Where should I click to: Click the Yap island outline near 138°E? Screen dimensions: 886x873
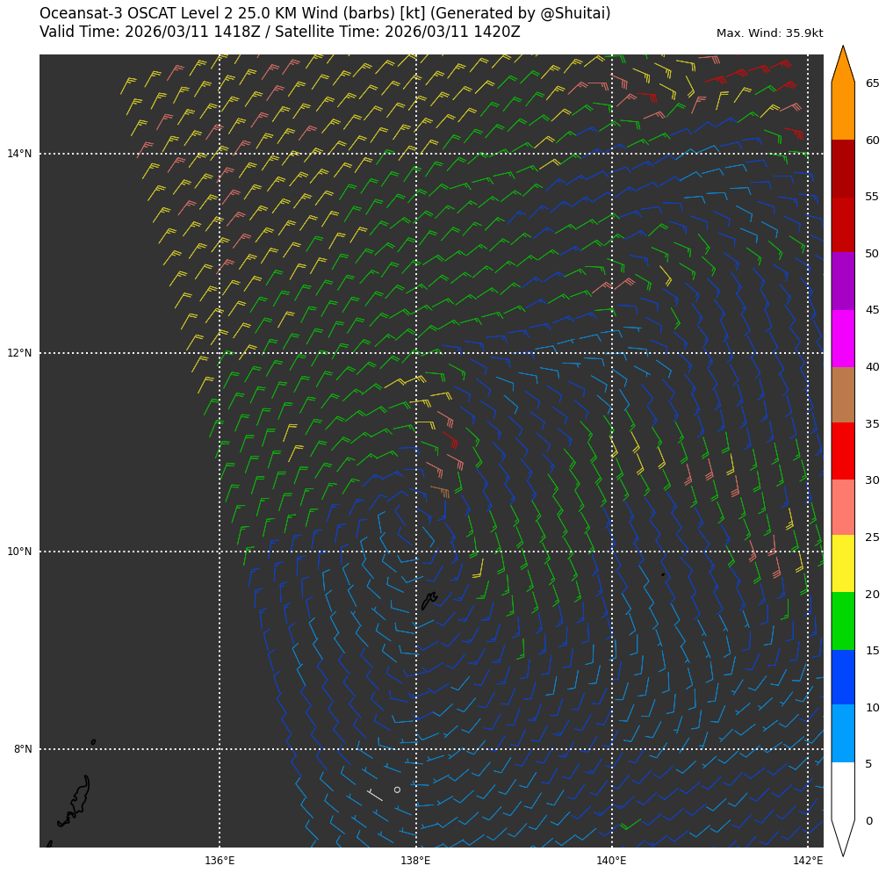[429, 601]
